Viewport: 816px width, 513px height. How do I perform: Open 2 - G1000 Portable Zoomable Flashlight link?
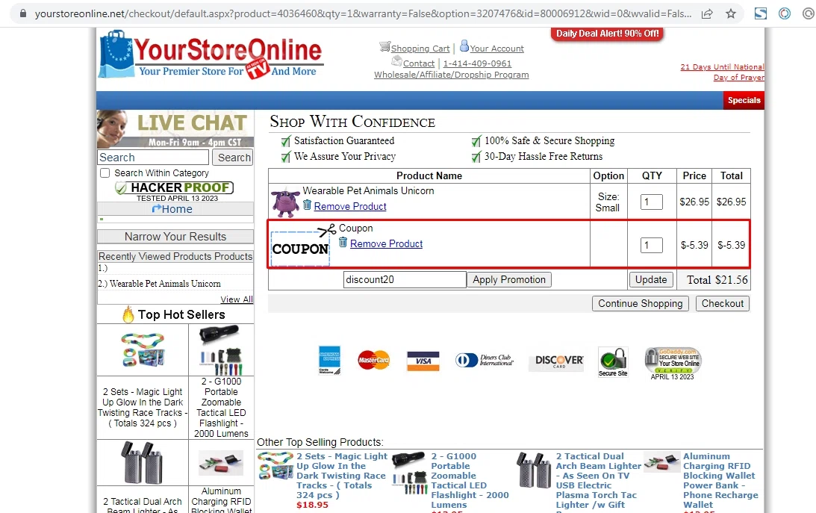tap(470, 480)
